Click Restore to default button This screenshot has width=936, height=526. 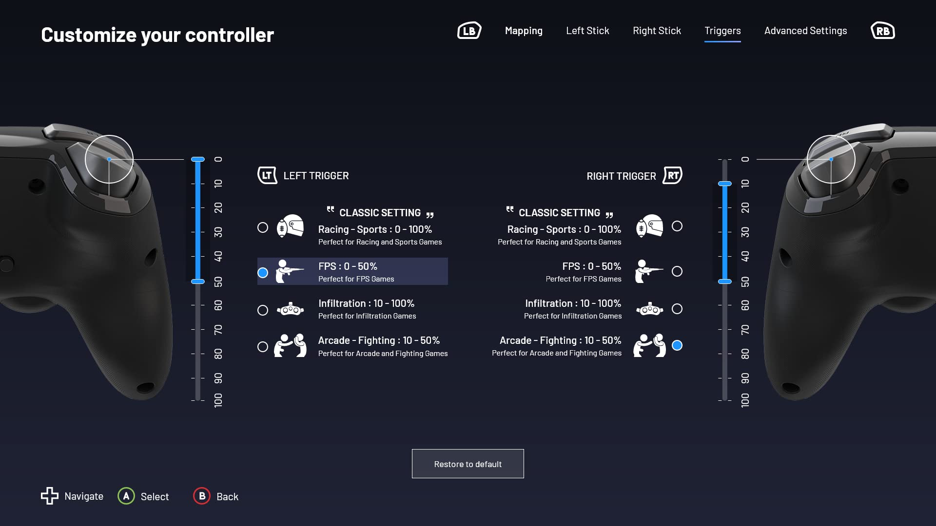pyautogui.click(x=468, y=463)
